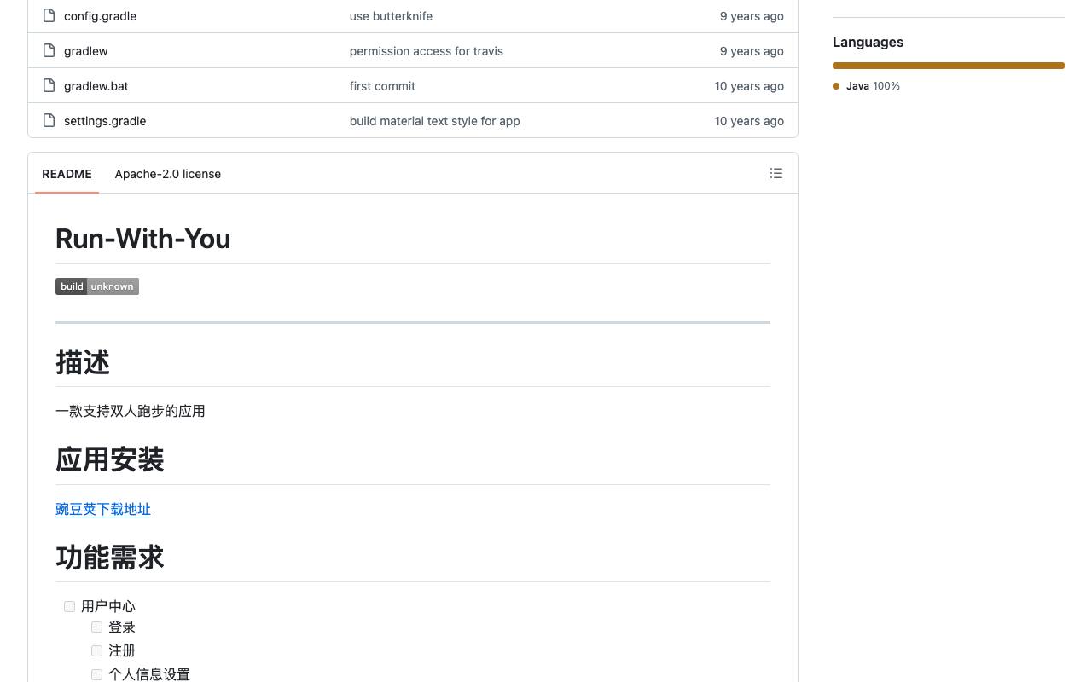This screenshot has width=1092, height=682.
Task: Click the file icon beside settings.gradle
Action: point(49,121)
